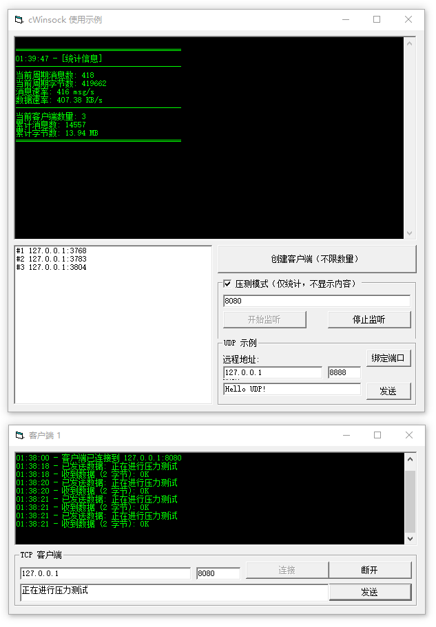Minimize the cWinsock 使用示例 window
The height and width of the screenshot is (627, 436).
pos(345,20)
